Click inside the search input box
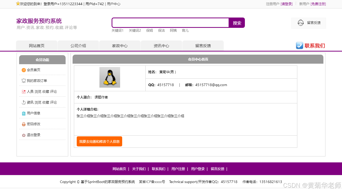This screenshot has height=191, width=342. point(170,23)
